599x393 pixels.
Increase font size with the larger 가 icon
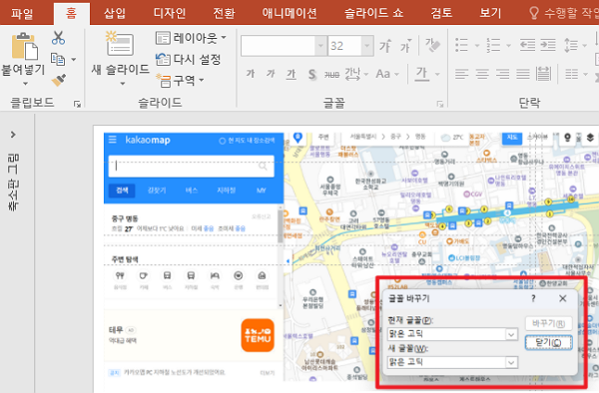385,46
